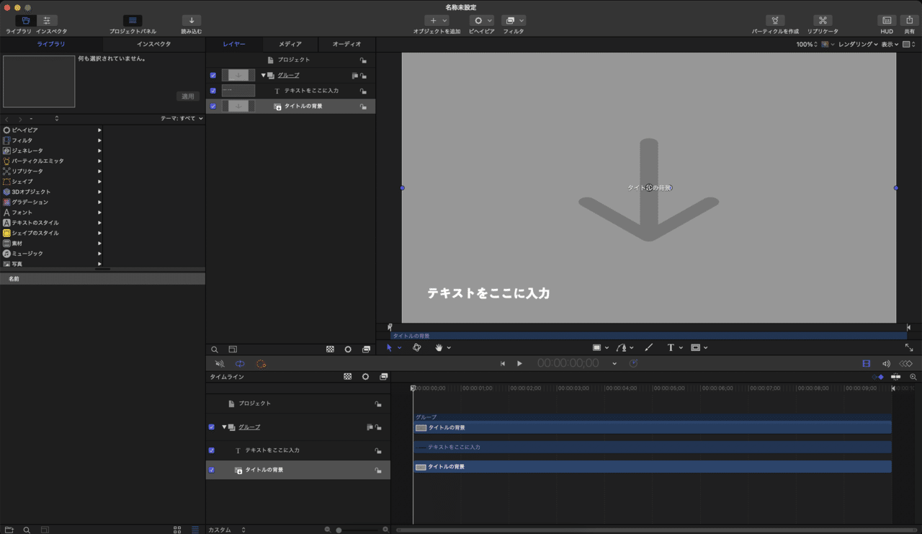
Task: Click オブジェクトを追加 to add an object
Action: click(x=437, y=21)
